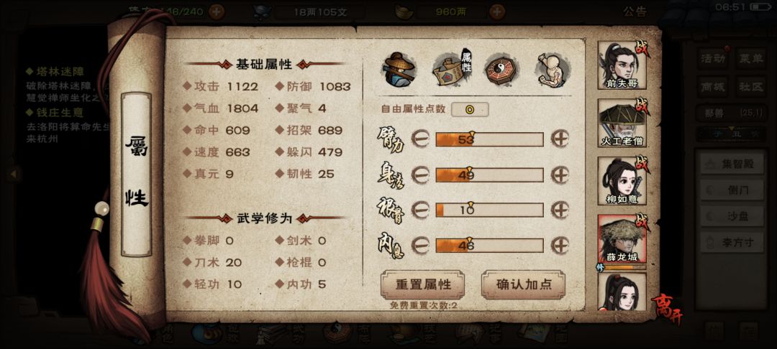Click the 重置属性 button
This screenshot has height=349, width=777.
pos(423,285)
